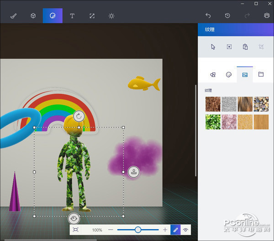Viewport: 274px width, 241px height.
Task: Click the stamp button beside the selection
Action: [x=134, y=172]
